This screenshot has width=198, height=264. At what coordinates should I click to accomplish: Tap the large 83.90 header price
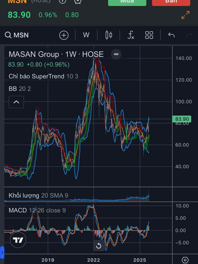19,15
